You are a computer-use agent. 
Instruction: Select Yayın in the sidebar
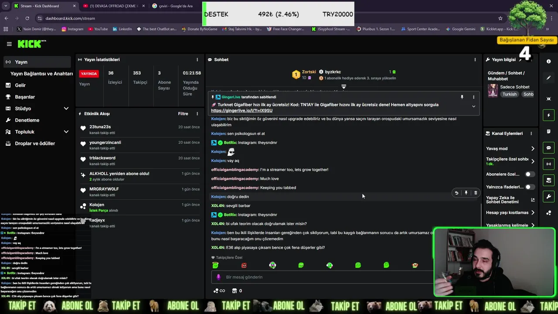click(x=36, y=62)
